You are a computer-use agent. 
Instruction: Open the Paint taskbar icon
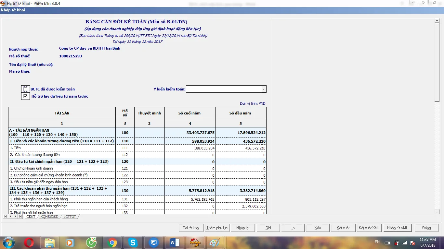215,243
